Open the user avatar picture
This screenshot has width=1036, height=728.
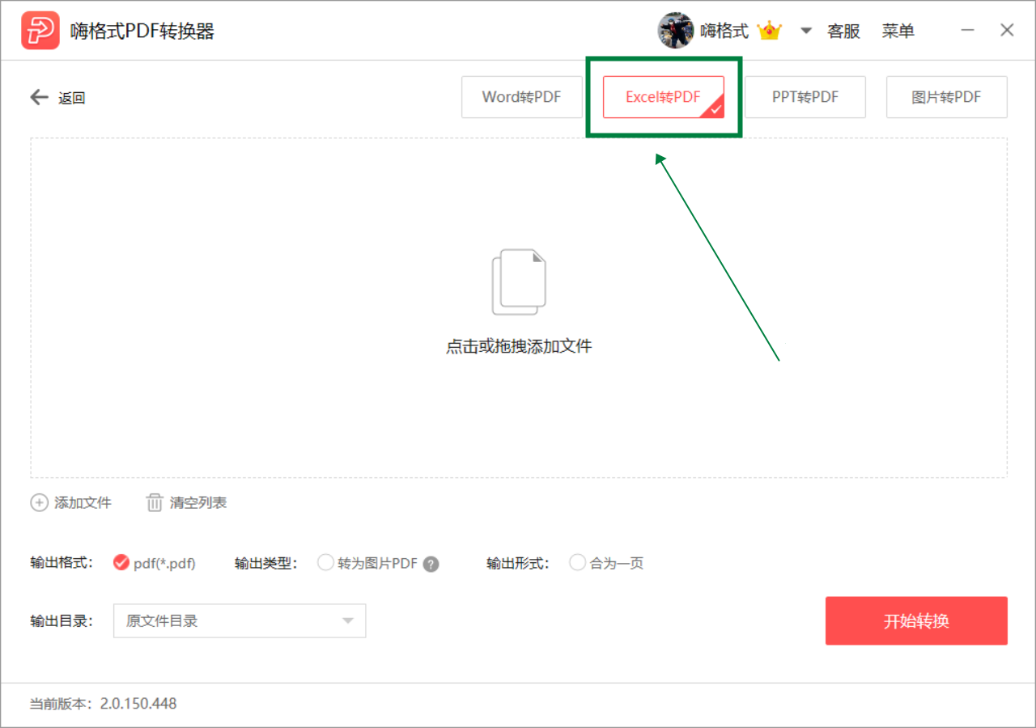676,31
